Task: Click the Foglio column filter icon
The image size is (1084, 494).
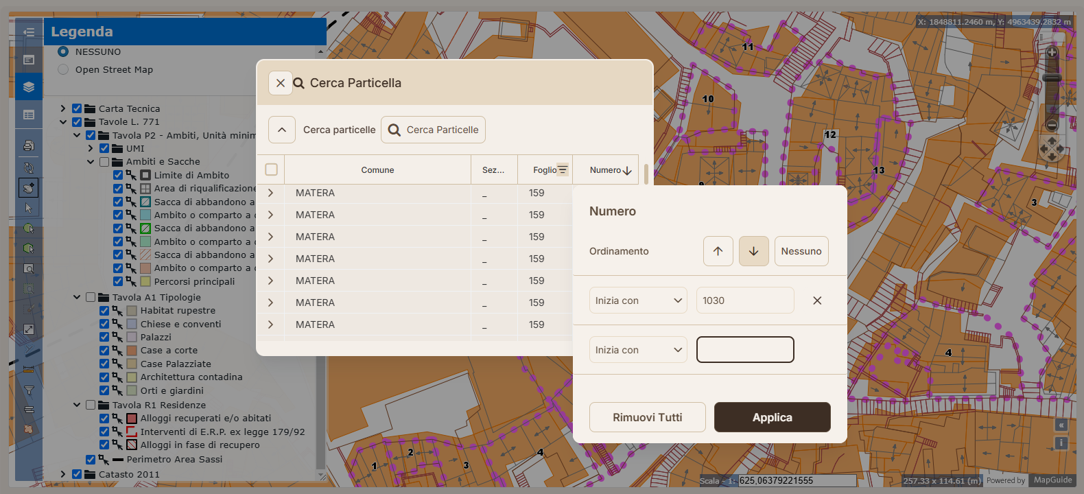Action: [563, 169]
